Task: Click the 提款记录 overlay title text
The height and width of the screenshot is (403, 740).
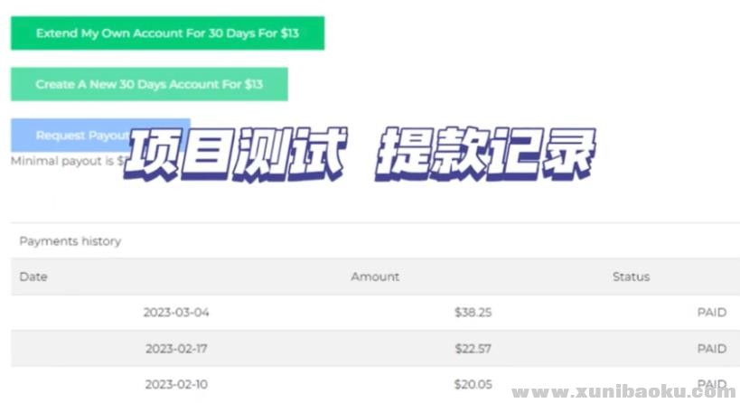Action: pyautogui.click(x=485, y=154)
